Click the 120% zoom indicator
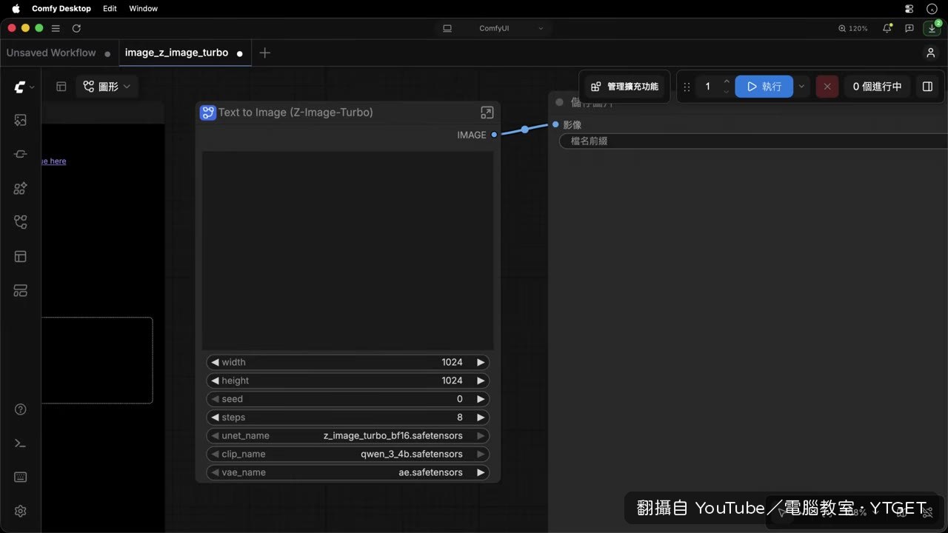Viewport: 948px width, 533px height. coord(853,28)
